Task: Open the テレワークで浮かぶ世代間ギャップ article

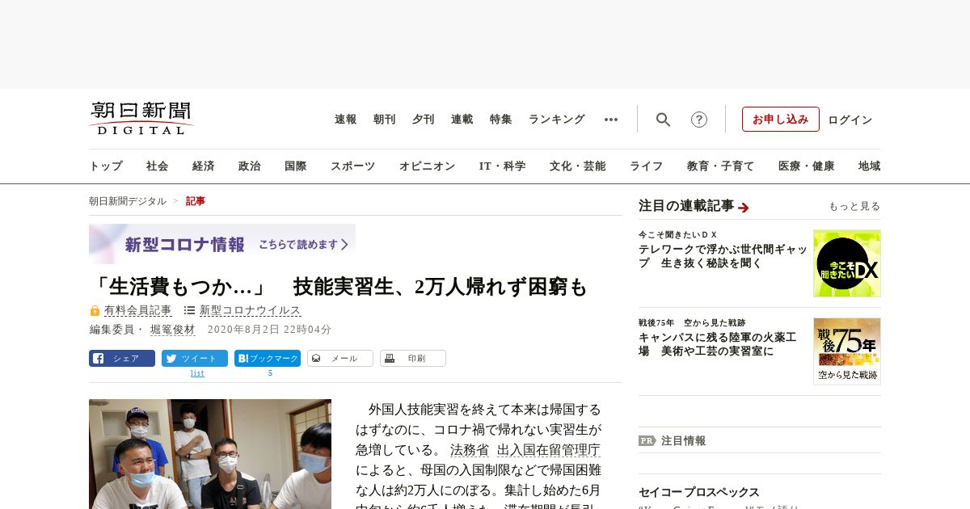Action: coord(722,257)
